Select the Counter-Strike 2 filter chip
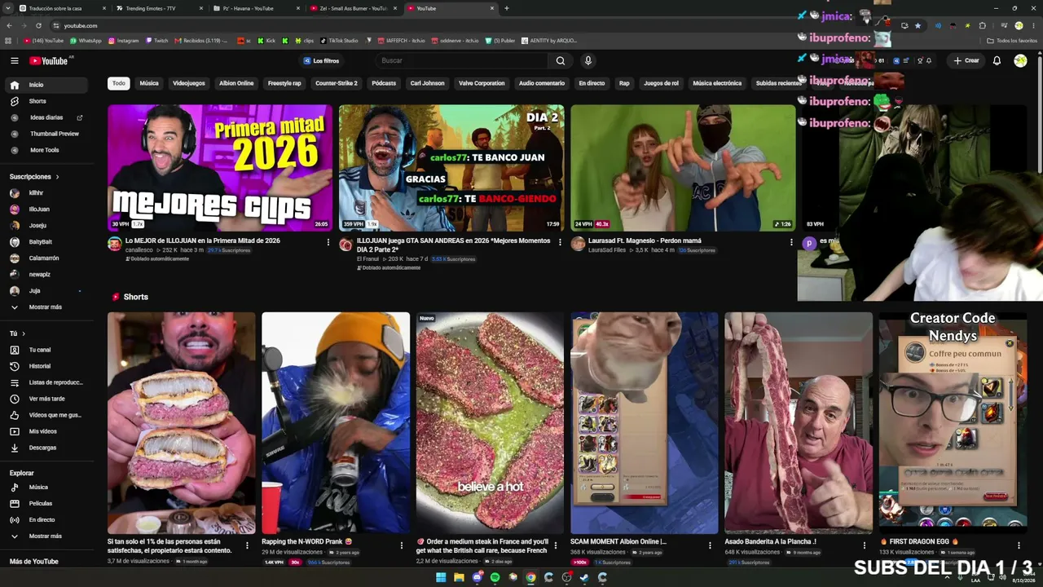Viewport: 1043px width, 587px height. coord(337,83)
